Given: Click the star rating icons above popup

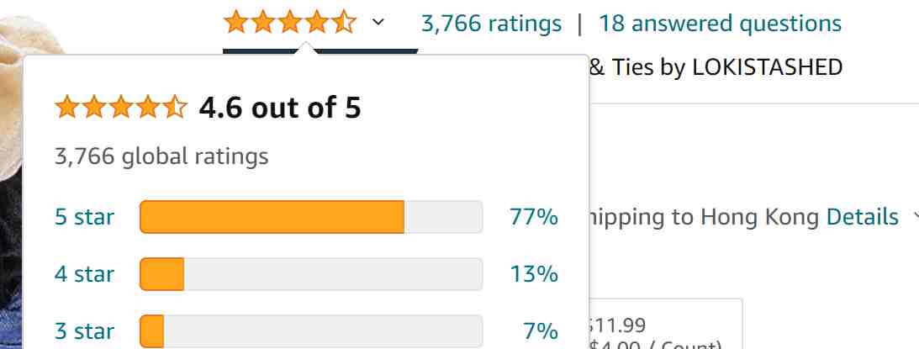Looking at the screenshot, I should (x=290, y=23).
